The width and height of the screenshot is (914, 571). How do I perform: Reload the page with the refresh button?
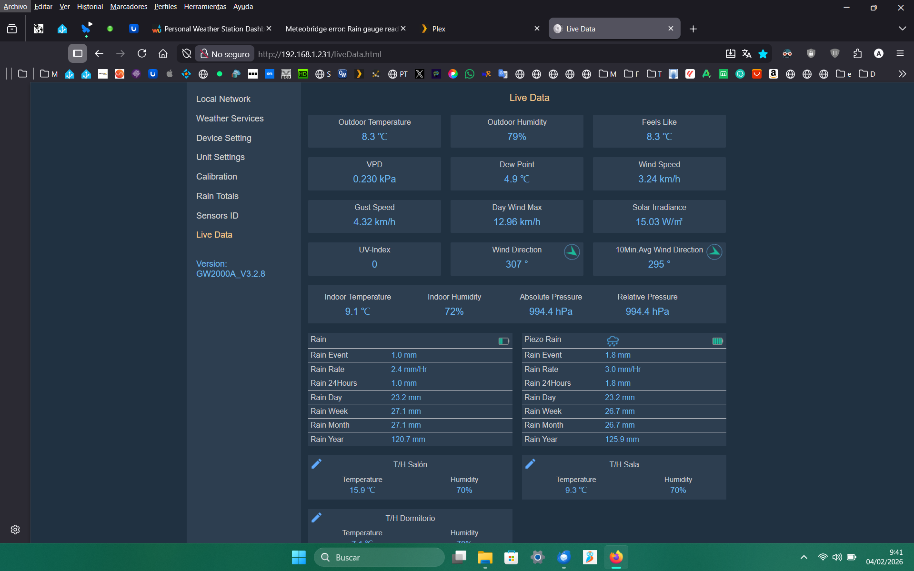[x=141, y=54]
